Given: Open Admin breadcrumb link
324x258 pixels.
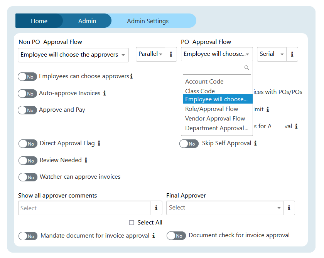Looking at the screenshot, I should tap(87, 21).
